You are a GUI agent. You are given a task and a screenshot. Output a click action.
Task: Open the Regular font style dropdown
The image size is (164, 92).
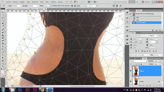(154, 36)
